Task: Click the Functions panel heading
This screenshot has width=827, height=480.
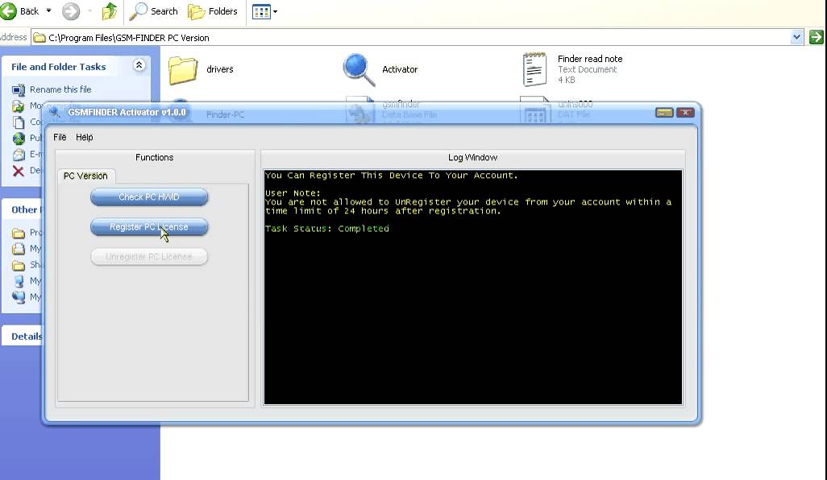Action: tap(155, 158)
